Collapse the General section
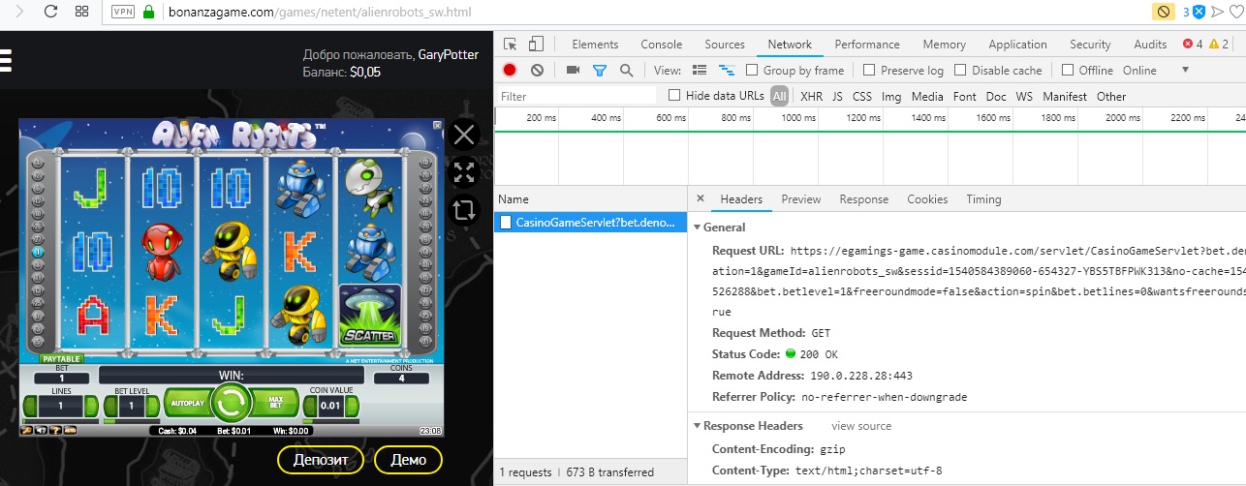 click(x=698, y=228)
